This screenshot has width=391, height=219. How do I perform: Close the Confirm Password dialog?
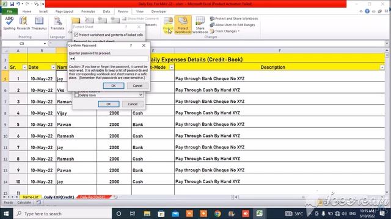point(144,46)
